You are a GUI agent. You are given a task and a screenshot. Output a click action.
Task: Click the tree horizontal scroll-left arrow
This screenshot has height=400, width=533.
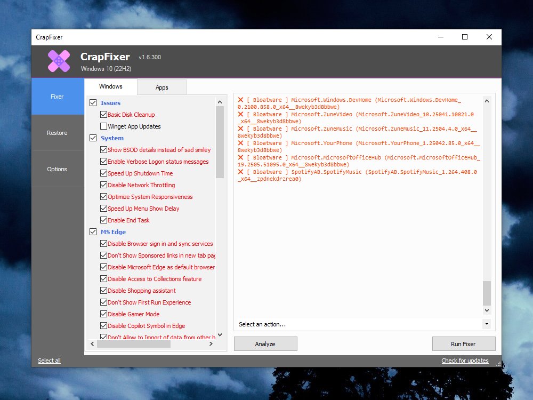92,344
